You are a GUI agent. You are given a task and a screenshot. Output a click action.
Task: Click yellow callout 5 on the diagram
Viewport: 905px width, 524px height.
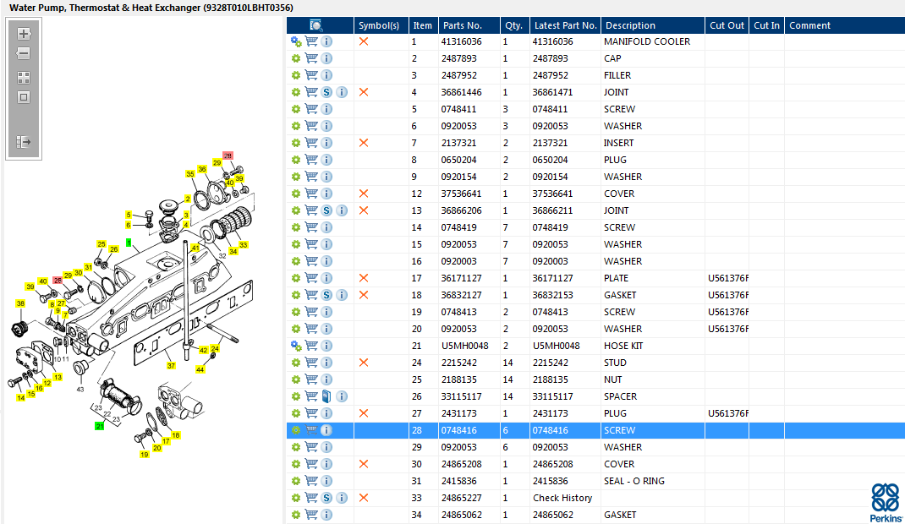[x=128, y=215]
